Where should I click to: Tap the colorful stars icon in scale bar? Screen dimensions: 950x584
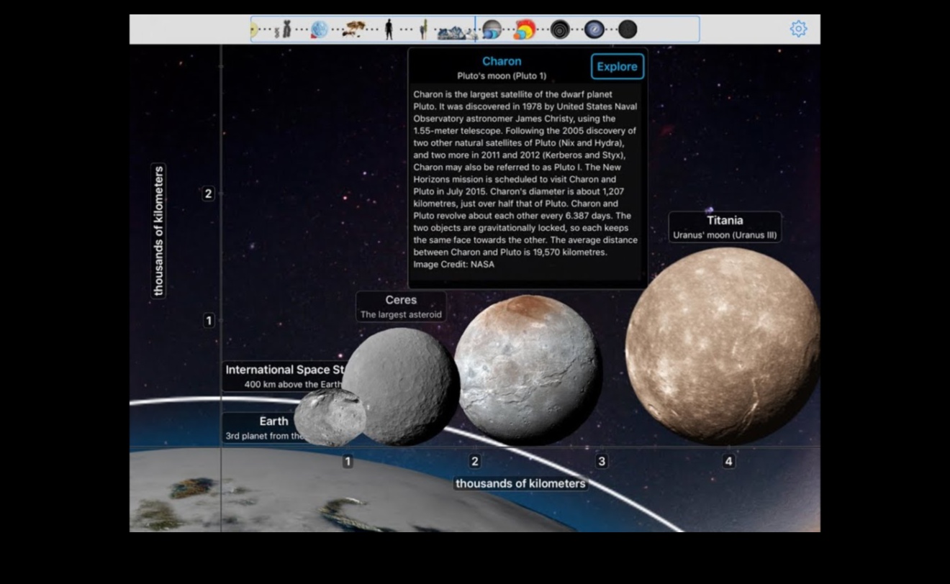click(x=525, y=29)
